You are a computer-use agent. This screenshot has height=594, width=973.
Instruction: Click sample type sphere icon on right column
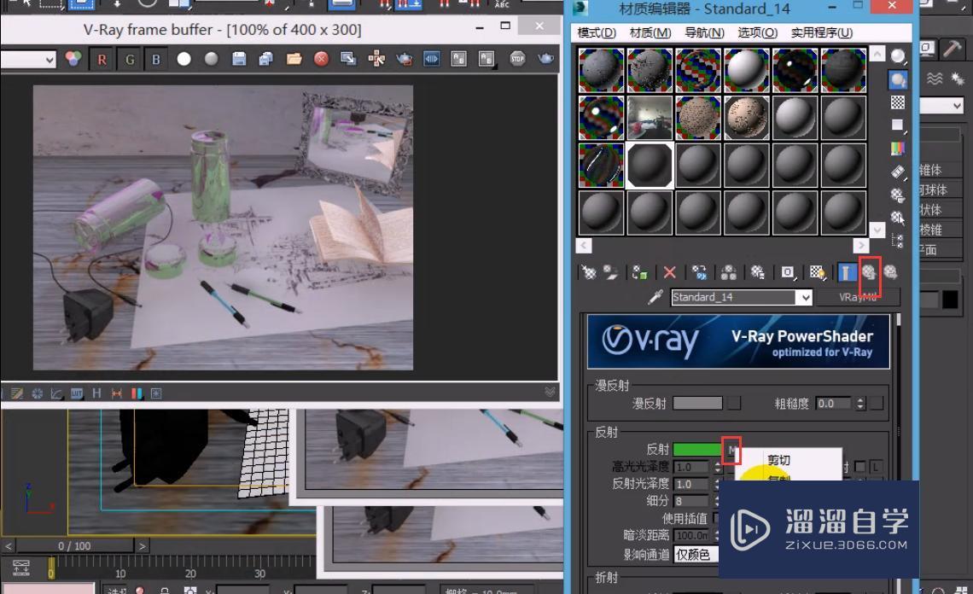tap(897, 56)
